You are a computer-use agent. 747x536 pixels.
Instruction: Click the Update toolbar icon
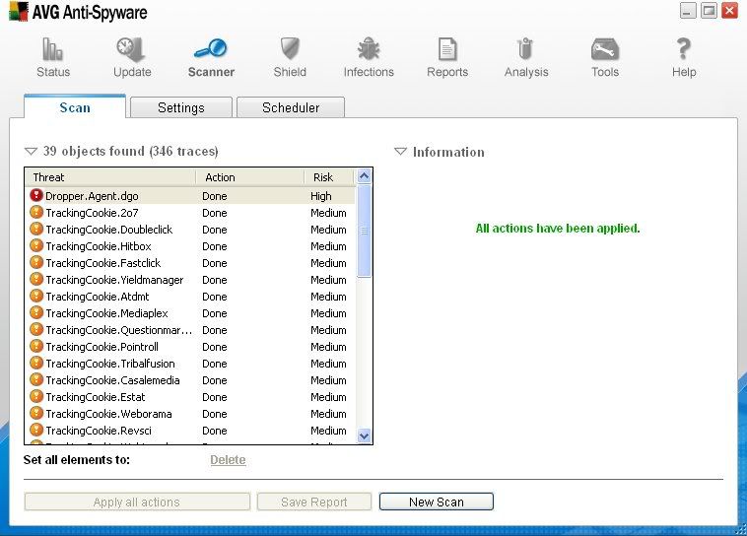(132, 50)
